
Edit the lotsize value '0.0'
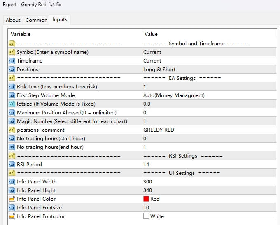coord(209,104)
